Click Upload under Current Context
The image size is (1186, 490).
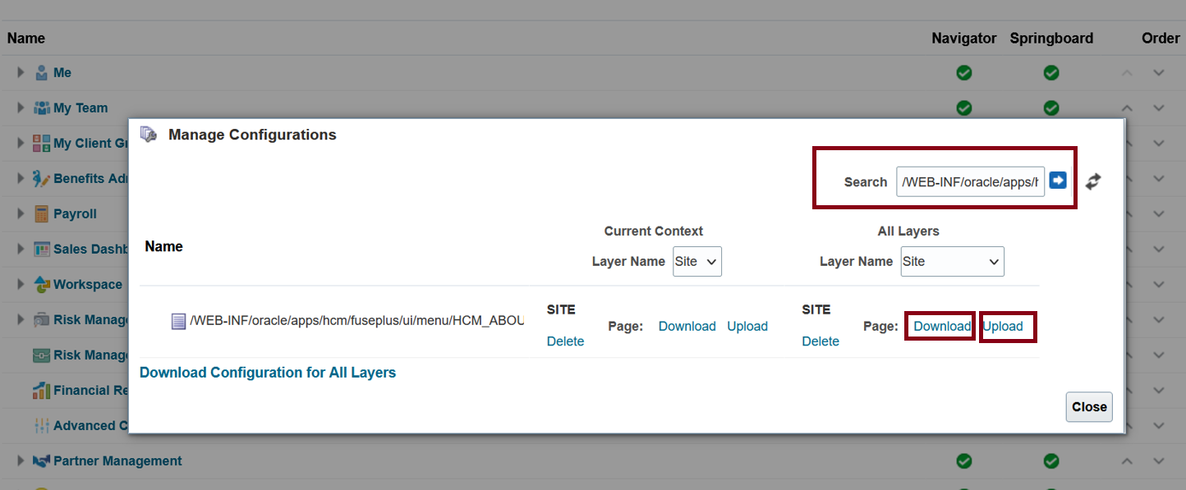tap(747, 327)
